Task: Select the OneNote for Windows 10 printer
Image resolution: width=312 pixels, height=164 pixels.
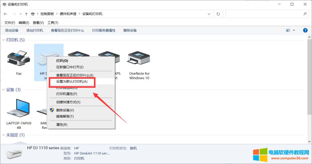Action: tap(139, 58)
